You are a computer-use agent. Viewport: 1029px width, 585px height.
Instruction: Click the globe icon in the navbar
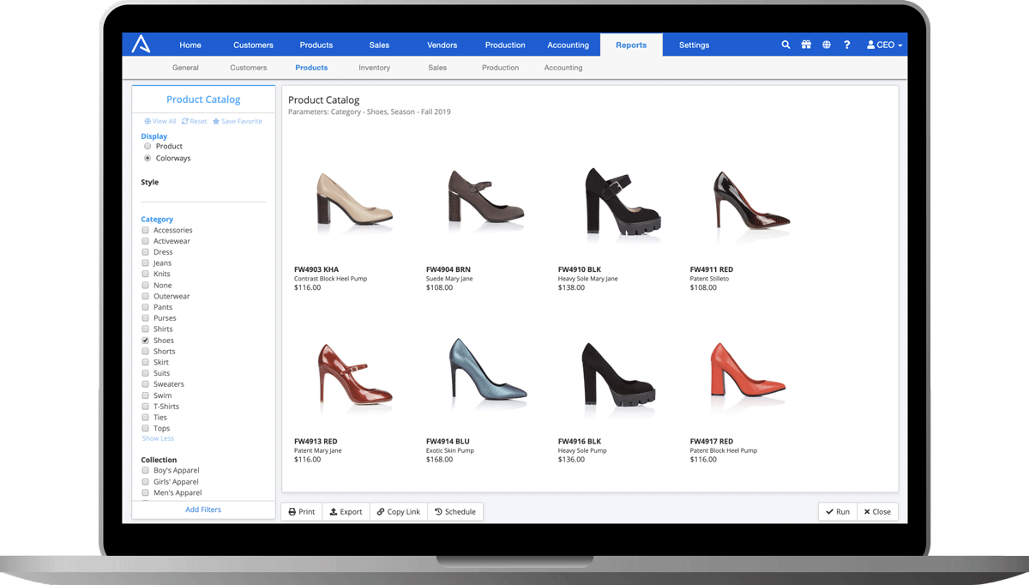826,45
